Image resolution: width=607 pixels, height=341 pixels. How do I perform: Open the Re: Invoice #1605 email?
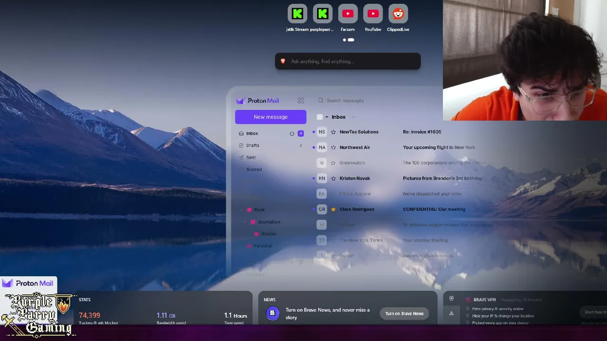(x=422, y=132)
